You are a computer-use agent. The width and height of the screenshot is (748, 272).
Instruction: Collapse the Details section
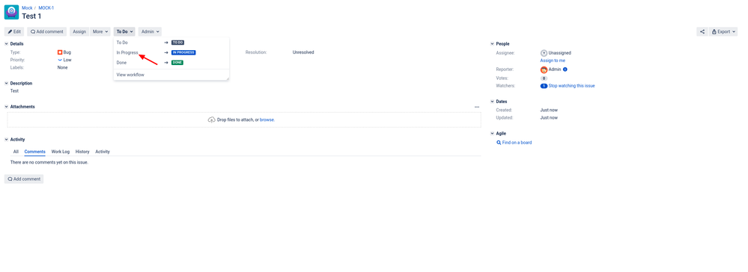(x=7, y=44)
